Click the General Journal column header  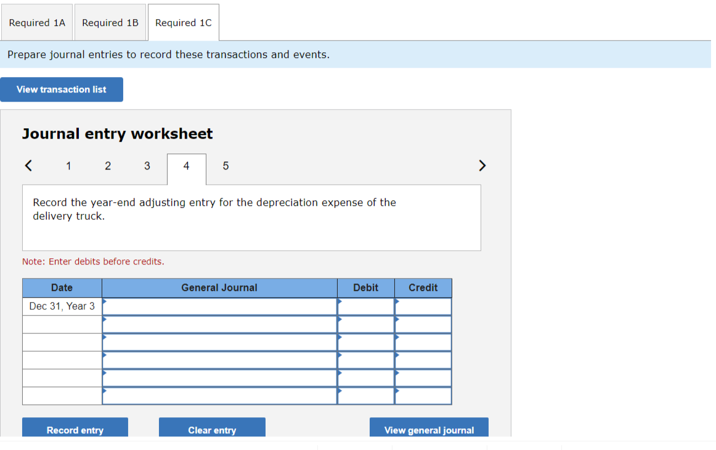click(x=219, y=288)
